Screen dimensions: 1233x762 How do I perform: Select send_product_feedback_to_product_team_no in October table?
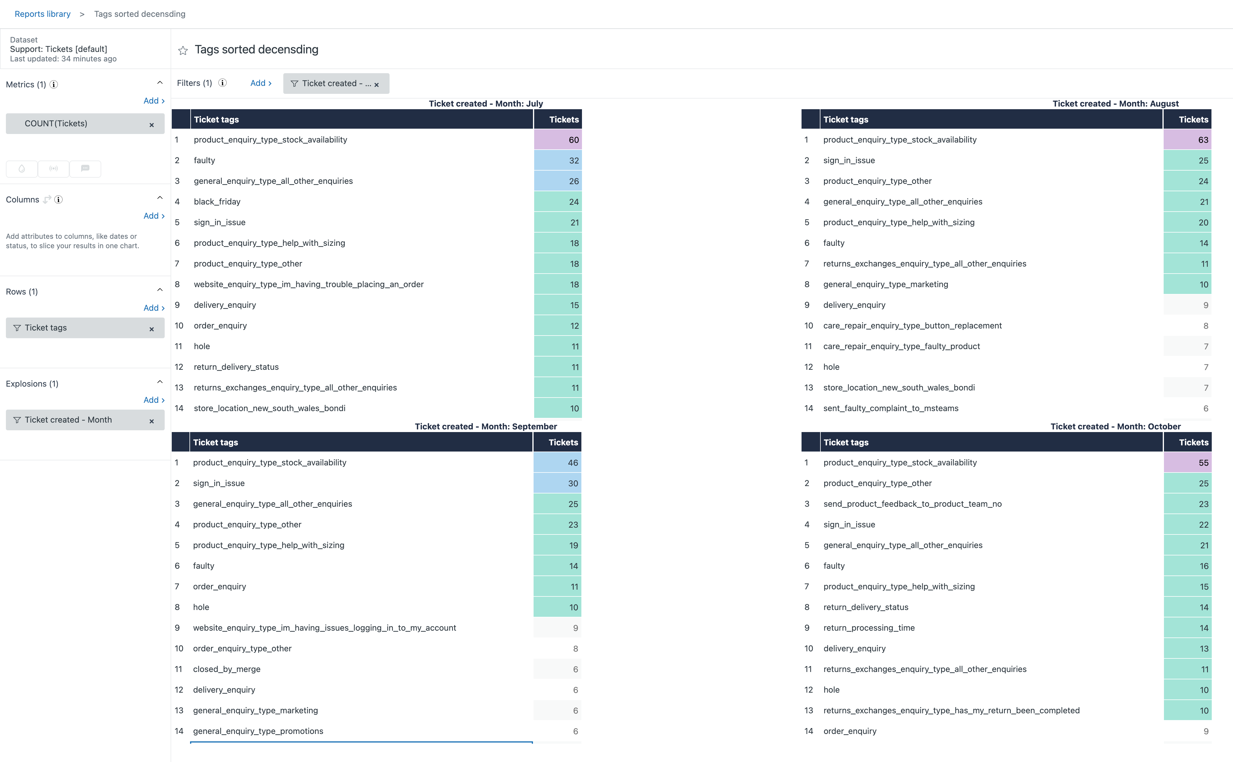click(913, 504)
